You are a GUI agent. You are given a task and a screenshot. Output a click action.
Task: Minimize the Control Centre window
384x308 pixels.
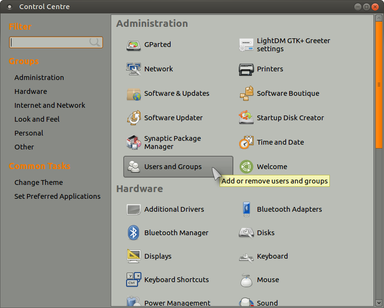tap(358, 7)
